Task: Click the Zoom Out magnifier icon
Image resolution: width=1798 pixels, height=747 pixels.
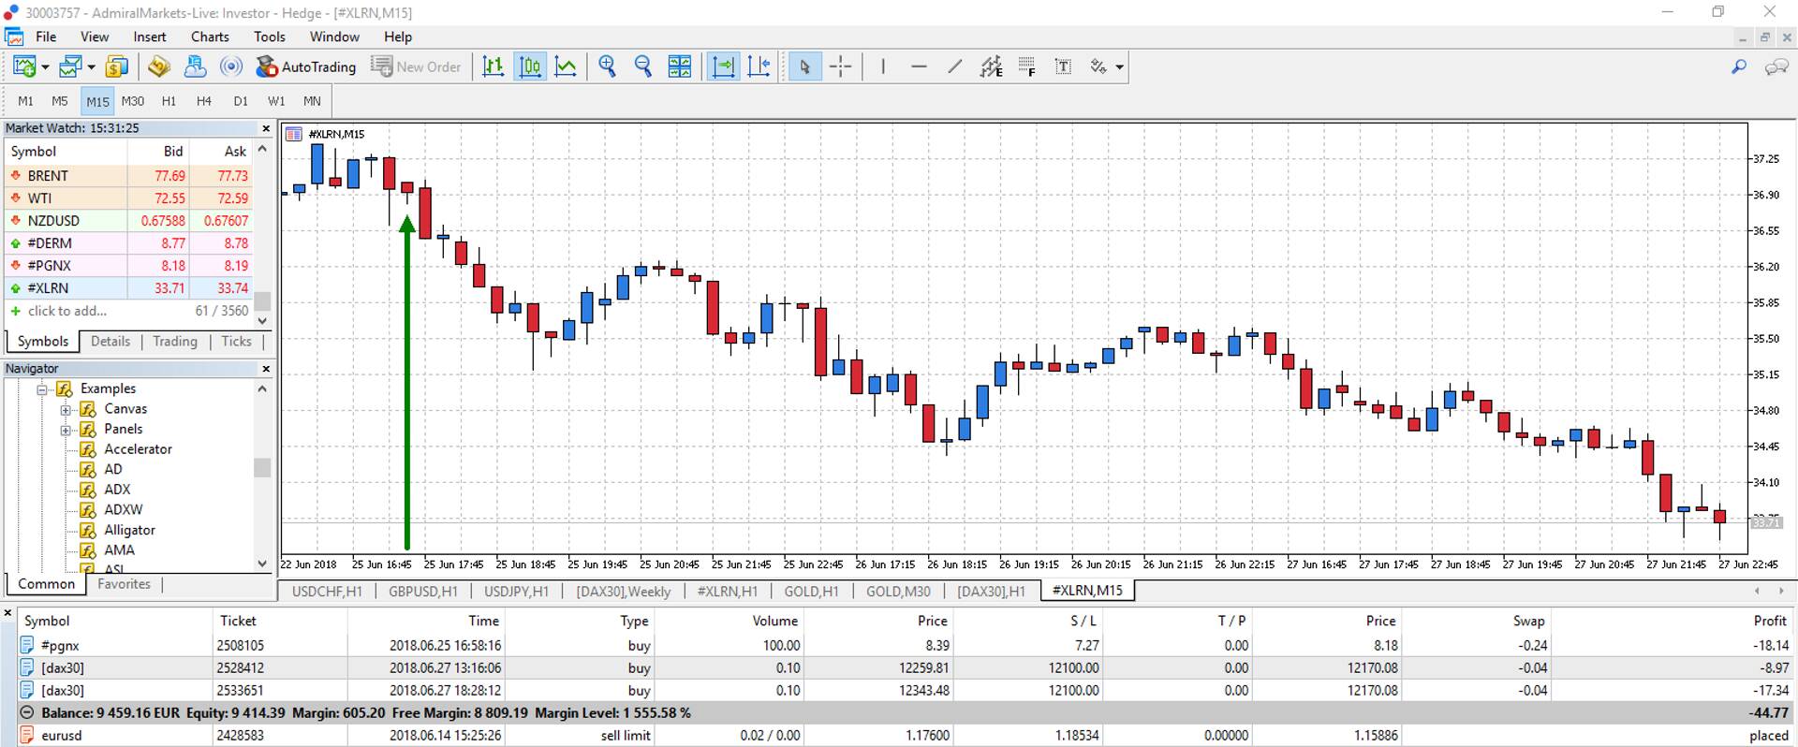Action: pos(642,66)
